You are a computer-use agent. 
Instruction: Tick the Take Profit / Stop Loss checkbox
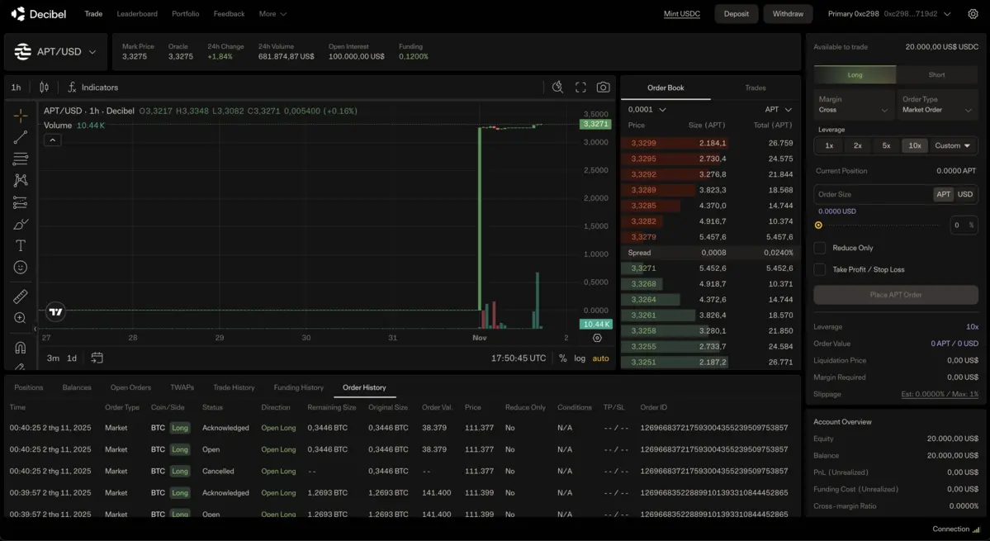(820, 269)
